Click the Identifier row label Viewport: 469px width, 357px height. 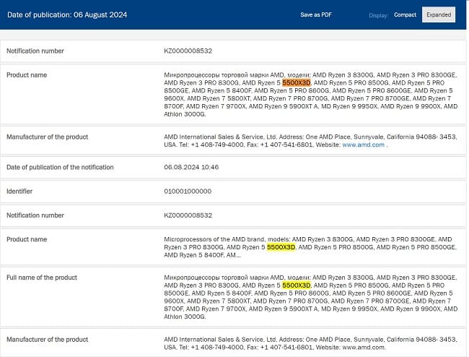[x=19, y=191]
